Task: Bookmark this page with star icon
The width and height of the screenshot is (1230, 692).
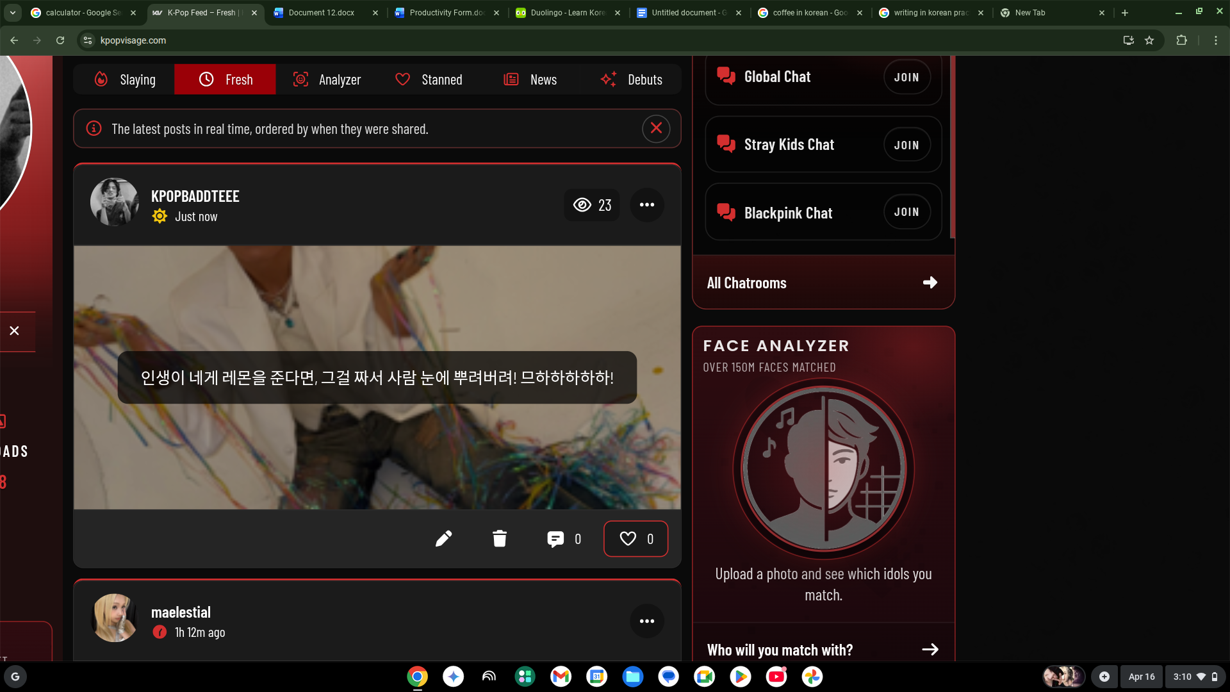Action: (x=1149, y=40)
